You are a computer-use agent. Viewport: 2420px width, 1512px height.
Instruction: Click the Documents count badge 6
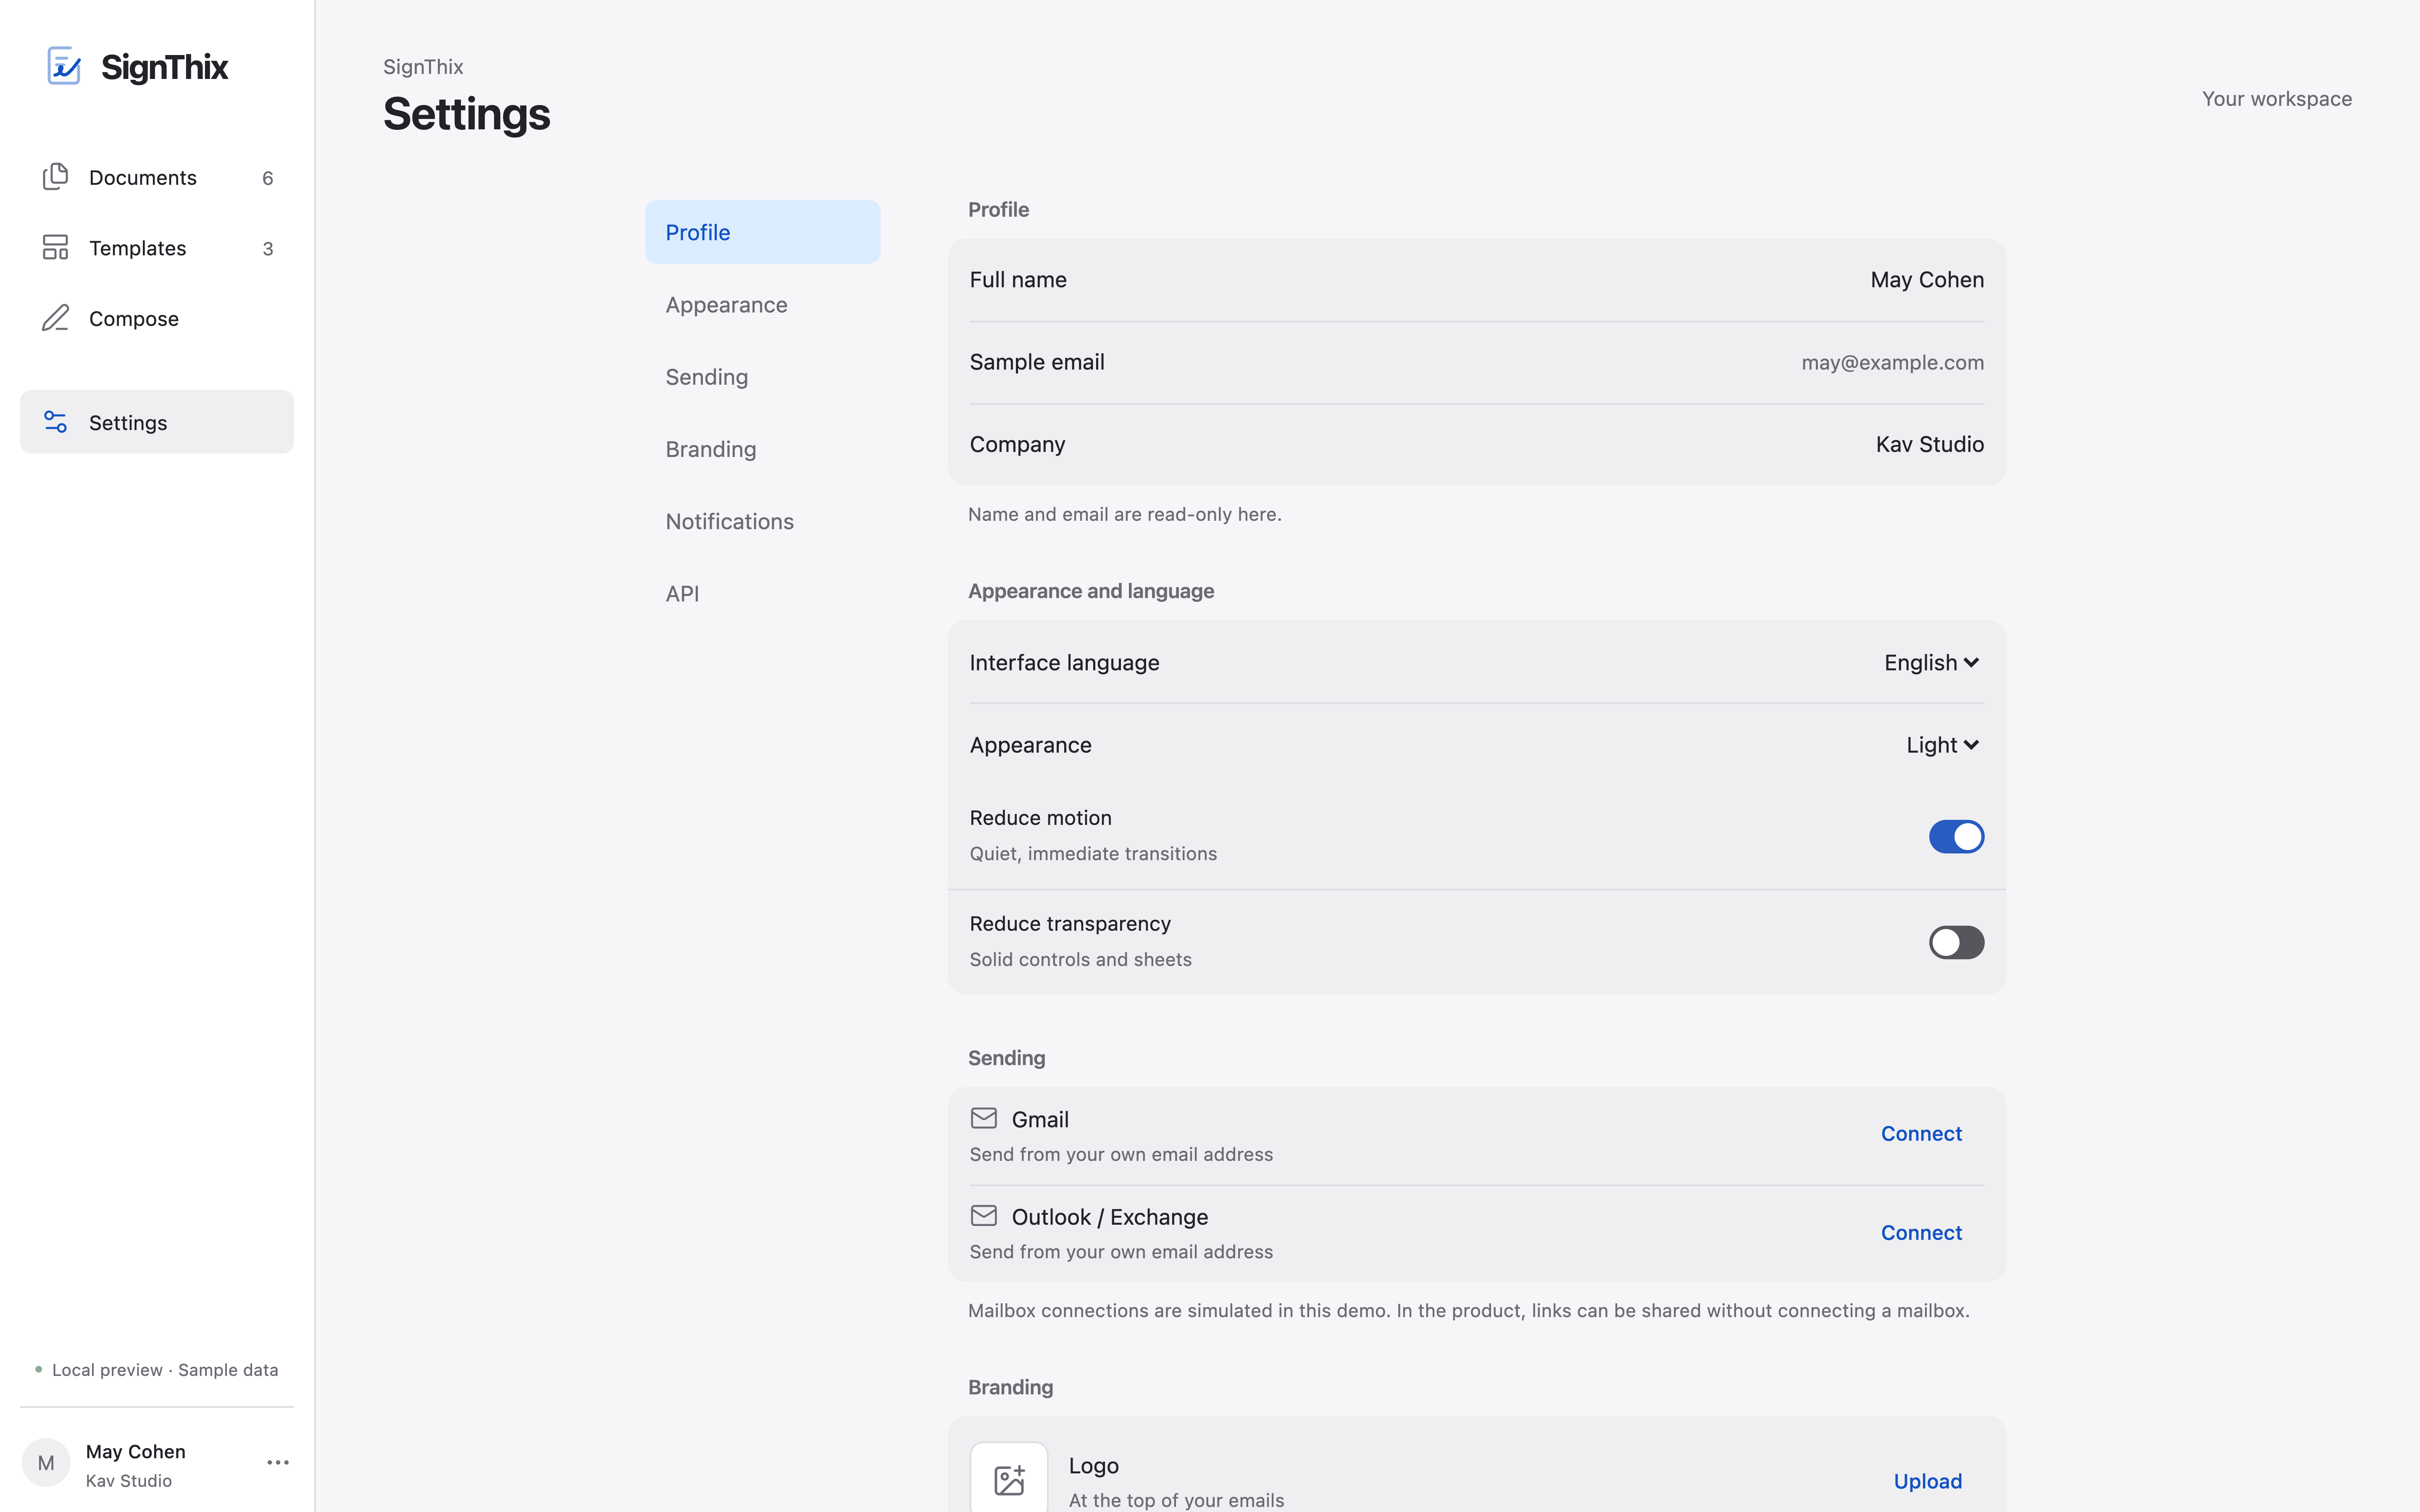tap(267, 178)
